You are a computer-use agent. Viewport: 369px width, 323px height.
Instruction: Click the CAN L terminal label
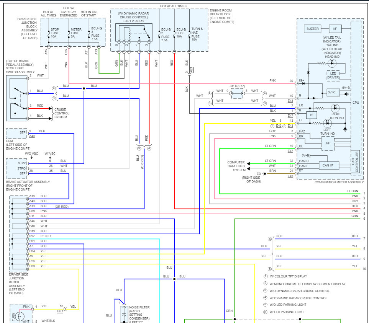point(303,166)
